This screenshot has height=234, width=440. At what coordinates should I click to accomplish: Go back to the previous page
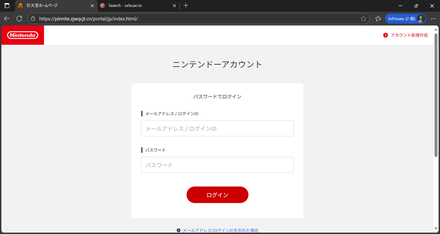click(7, 18)
